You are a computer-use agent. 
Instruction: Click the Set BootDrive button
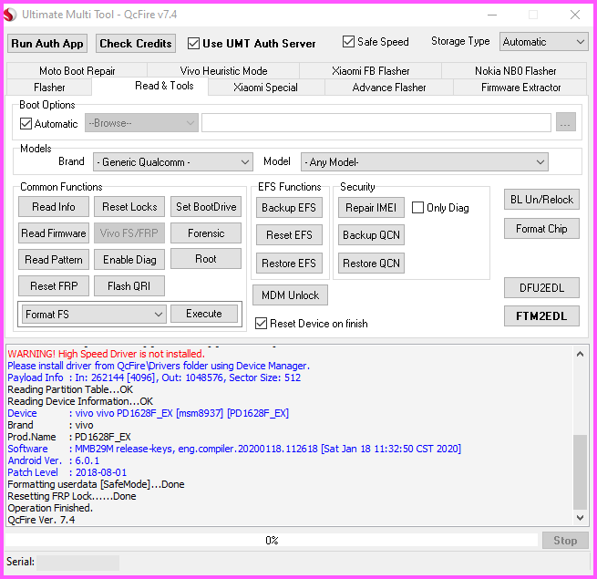coord(206,206)
